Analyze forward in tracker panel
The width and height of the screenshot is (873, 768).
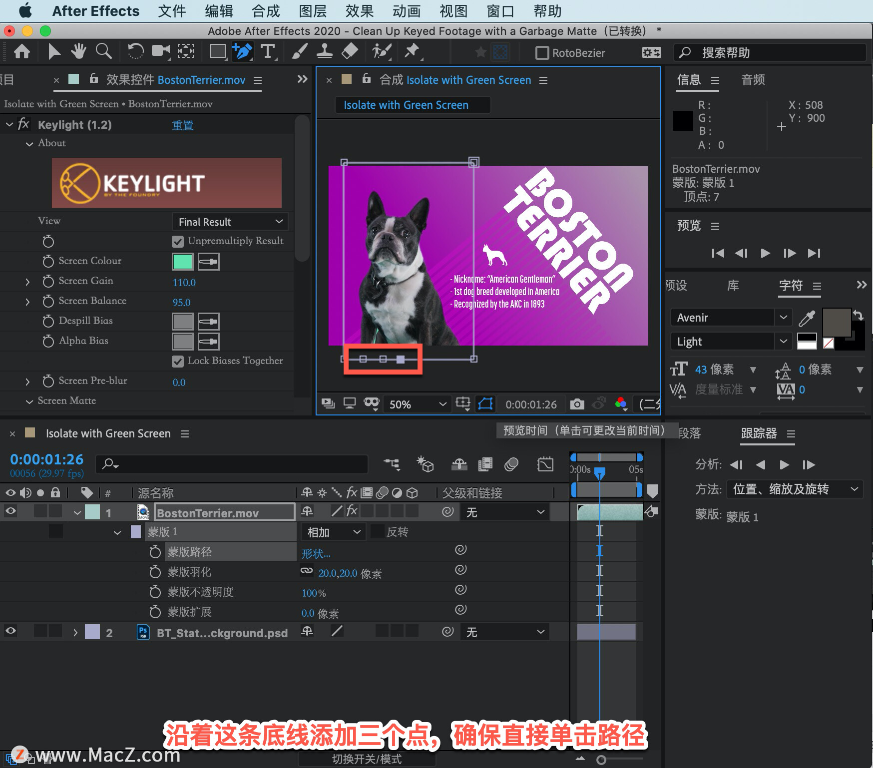[784, 465]
